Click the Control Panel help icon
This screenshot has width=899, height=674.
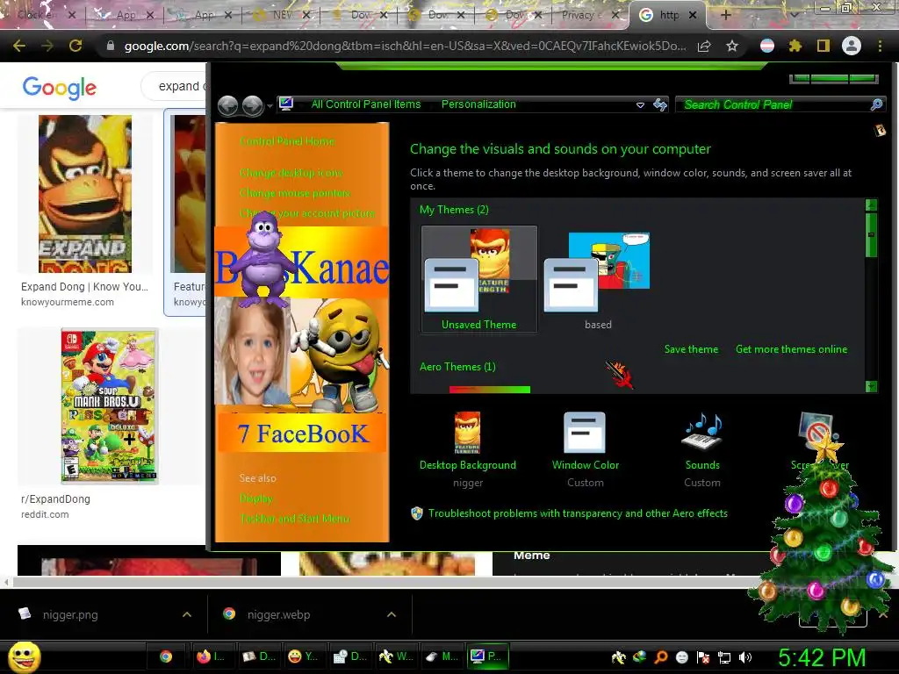[880, 131]
